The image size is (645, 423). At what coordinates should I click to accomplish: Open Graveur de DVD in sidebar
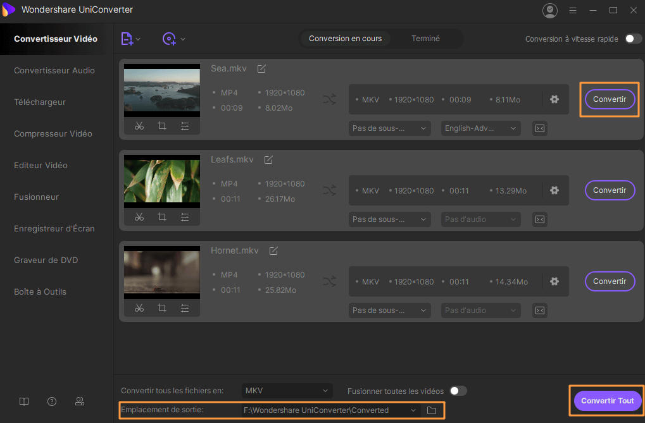coord(46,261)
